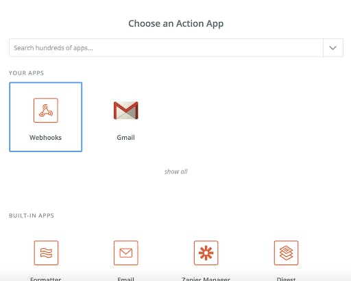Show all of your apps
This screenshot has width=351, height=281.
click(176, 171)
